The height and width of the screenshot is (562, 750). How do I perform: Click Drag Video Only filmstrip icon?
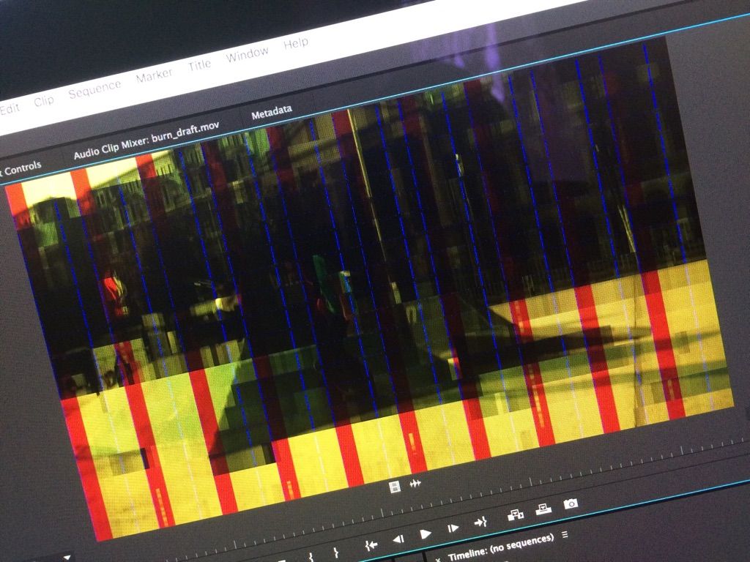[395, 487]
